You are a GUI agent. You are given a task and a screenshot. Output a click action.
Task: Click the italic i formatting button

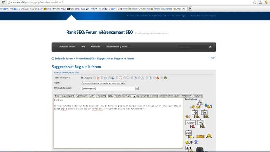pyautogui.click(x=60, y=96)
